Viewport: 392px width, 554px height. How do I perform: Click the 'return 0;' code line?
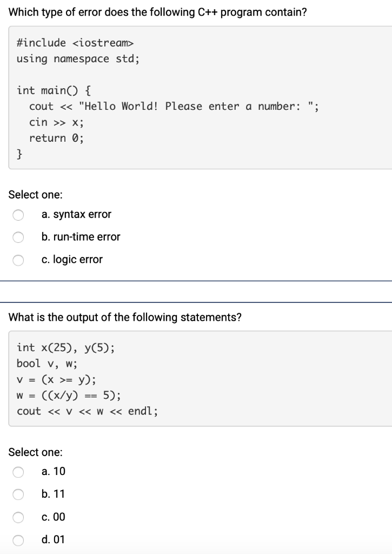[x=57, y=138]
